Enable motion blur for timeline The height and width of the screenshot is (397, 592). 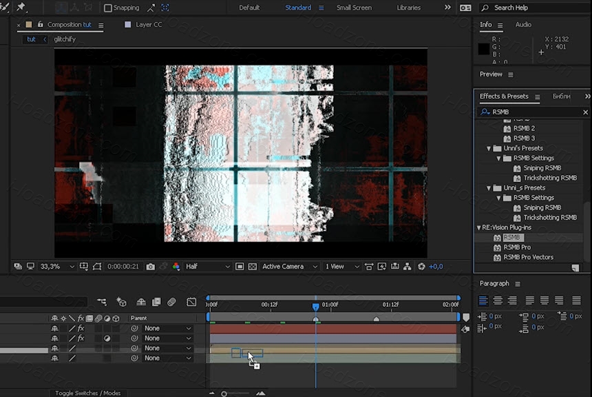(171, 302)
